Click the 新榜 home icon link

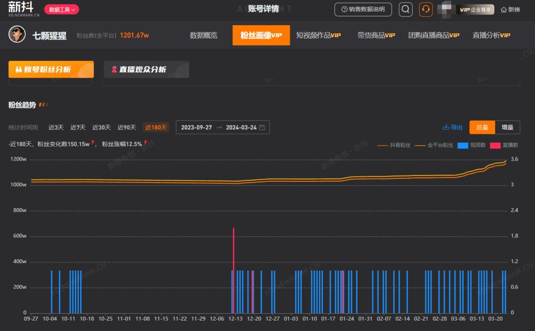coord(504,9)
